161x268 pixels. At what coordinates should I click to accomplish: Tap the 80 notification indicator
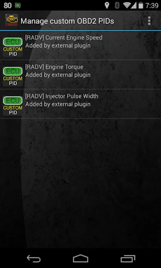click(7, 5)
